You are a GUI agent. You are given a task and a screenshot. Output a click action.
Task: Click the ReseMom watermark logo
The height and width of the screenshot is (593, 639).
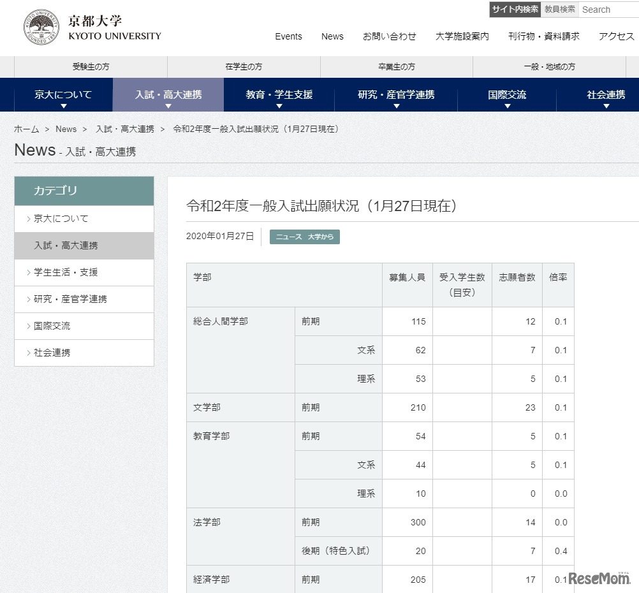click(600, 578)
